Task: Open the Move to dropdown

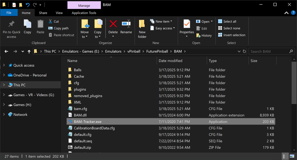Action: (x=85, y=34)
